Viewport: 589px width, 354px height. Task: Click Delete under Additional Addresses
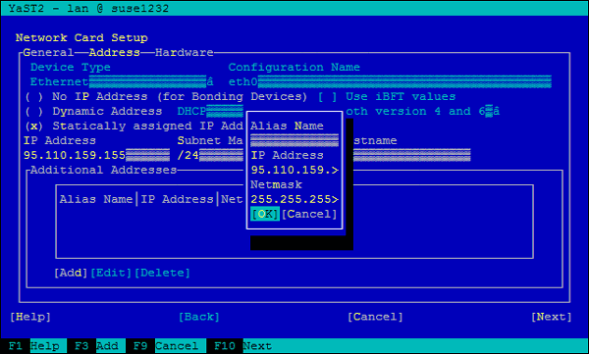pyautogui.click(x=162, y=273)
